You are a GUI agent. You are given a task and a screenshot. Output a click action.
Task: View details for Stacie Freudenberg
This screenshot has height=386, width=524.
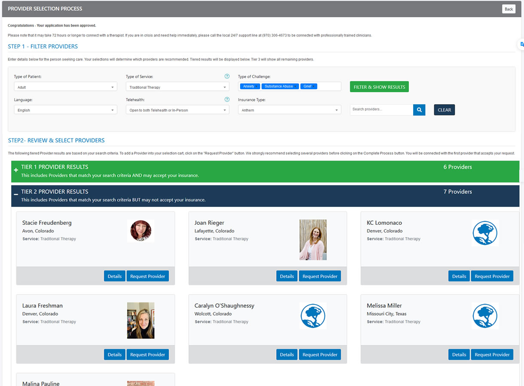(x=114, y=276)
